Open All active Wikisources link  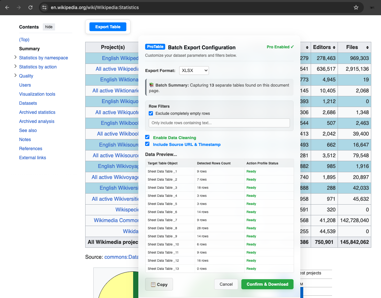(x=116, y=155)
